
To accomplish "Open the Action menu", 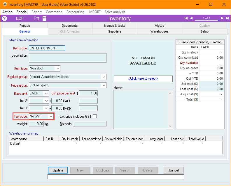I will coord(7,12).
